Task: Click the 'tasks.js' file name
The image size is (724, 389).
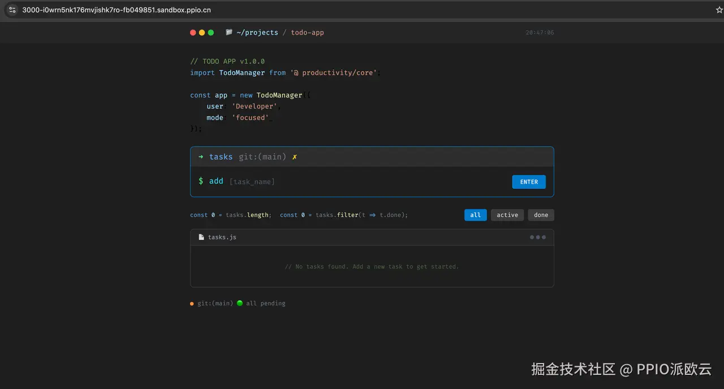Action: point(222,237)
